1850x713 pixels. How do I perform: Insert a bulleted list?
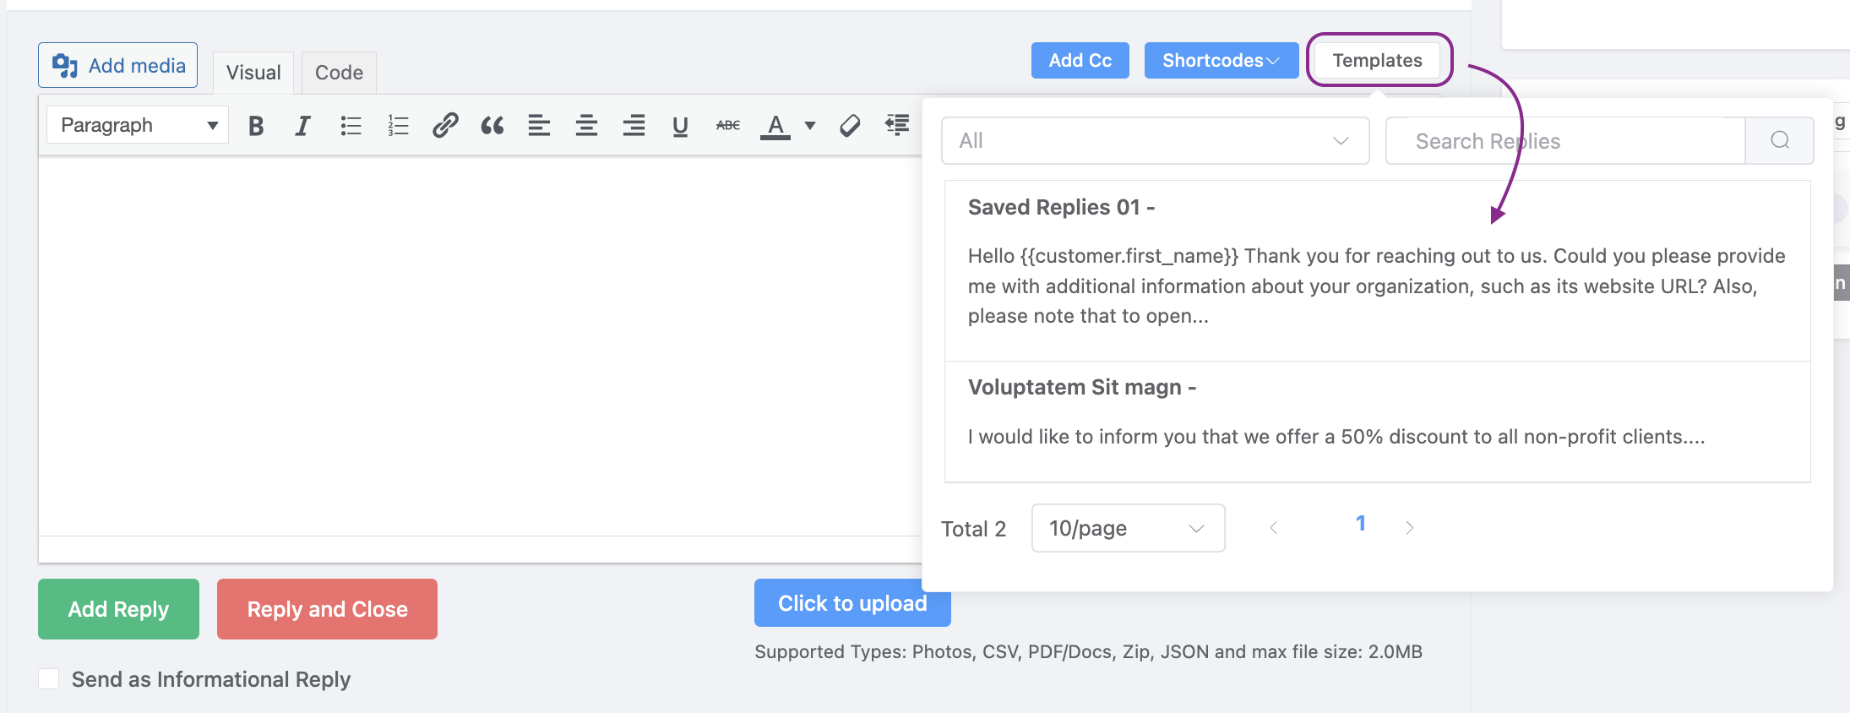pyautogui.click(x=351, y=126)
